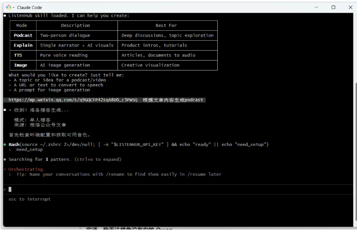Click the green bullet beside the Bash command

(x=5, y=144)
